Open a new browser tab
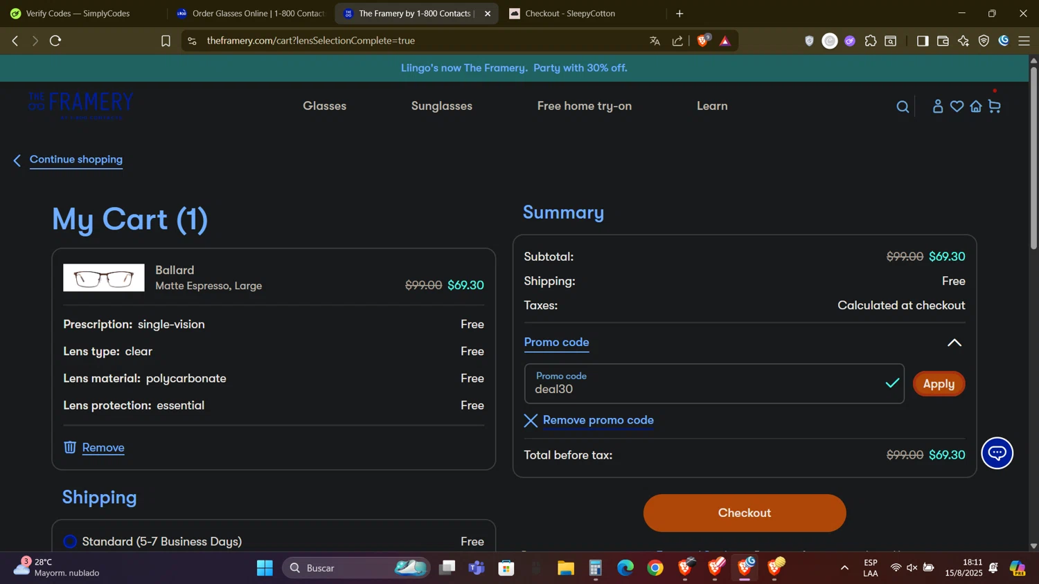Screen dimensions: 1039x584 680,13
